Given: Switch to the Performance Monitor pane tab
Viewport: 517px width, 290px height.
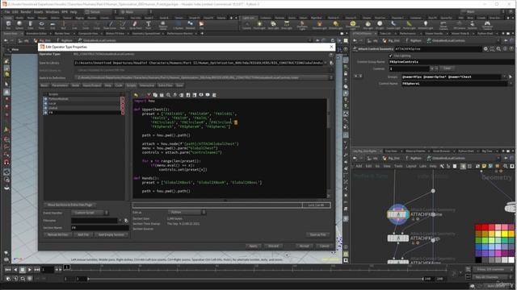Looking at the screenshot, I should tap(179, 34).
